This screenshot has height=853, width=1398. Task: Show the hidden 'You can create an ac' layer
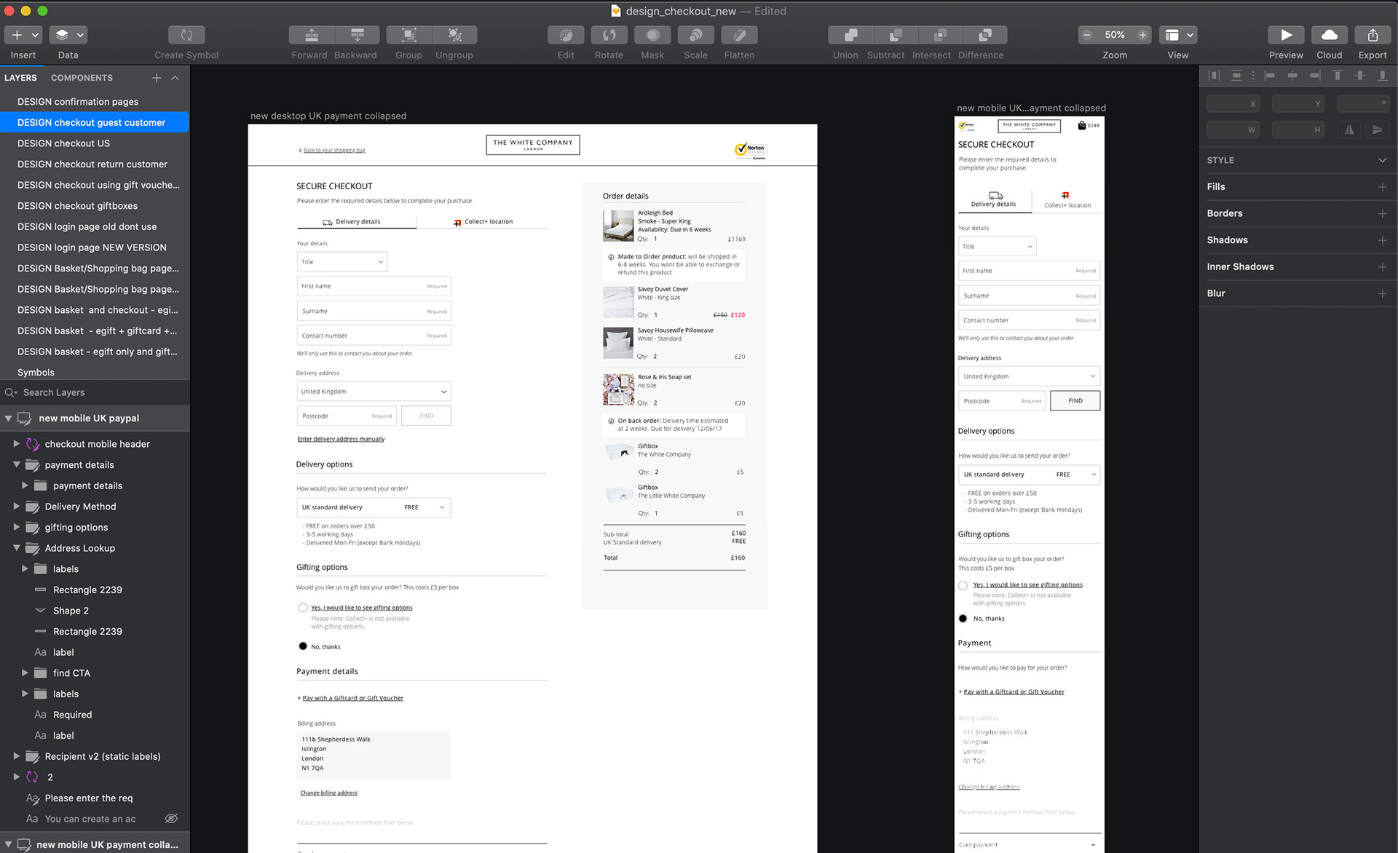pos(171,819)
